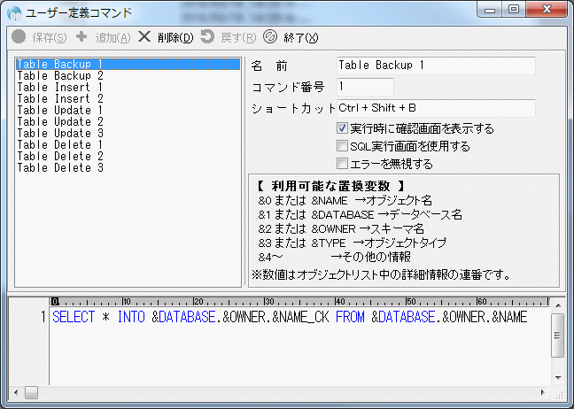
Task: Click the Add (追加) plus icon
Action: [81, 37]
